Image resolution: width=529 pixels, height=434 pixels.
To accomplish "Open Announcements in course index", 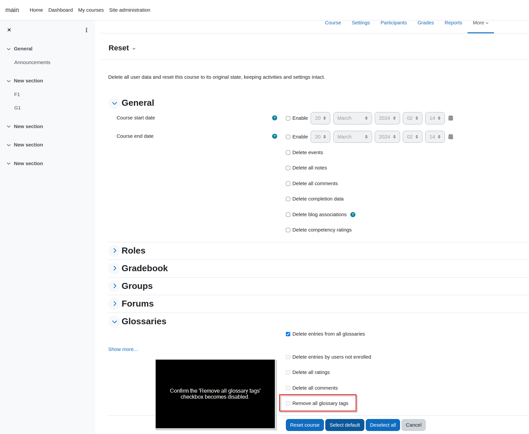I will 32,62.
